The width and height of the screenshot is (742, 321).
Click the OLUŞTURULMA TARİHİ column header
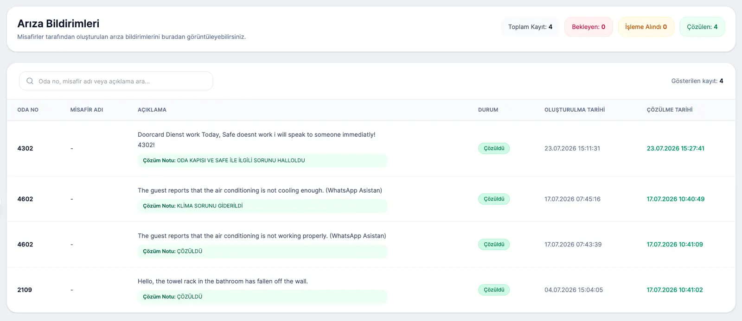click(575, 110)
